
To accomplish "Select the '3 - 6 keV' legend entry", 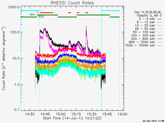I will pos(150,19).
